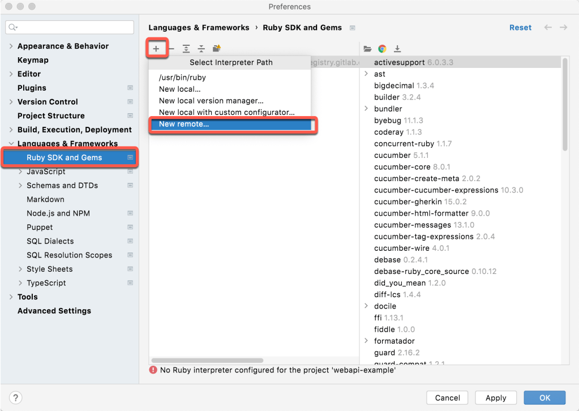Select New local version manager… option

click(x=211, y=101)
